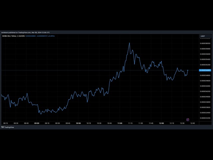Image resolution: width=213 pixels, height=160 pixels.
Task: Click the highlighted current price label
Action: (204, 70)
